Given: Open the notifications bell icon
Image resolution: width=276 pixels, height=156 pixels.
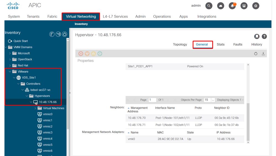Looking at the screenshot, I should (x=232, y=6).
